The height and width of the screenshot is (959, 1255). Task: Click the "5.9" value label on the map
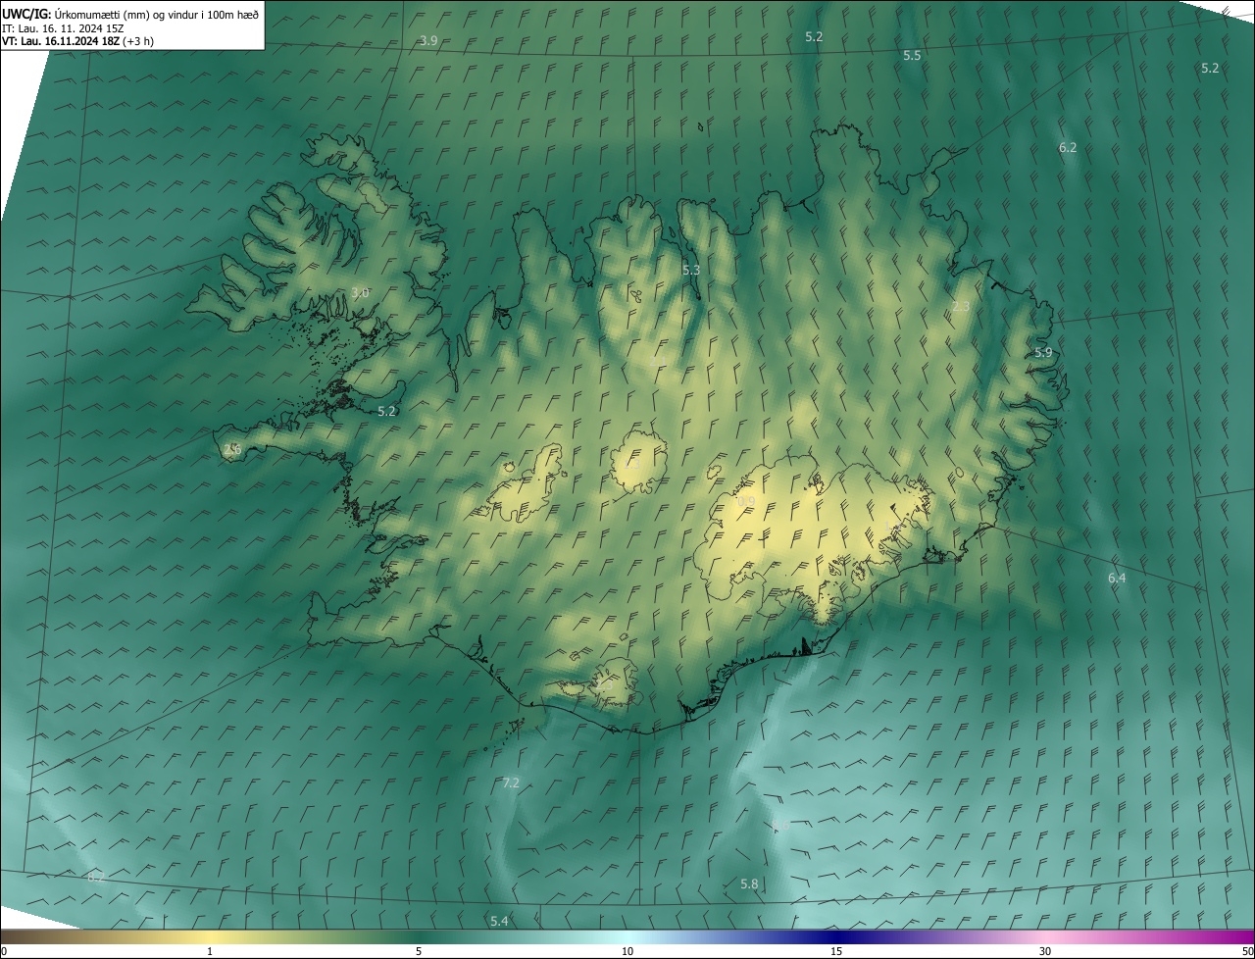click(x=1043, y=353)
